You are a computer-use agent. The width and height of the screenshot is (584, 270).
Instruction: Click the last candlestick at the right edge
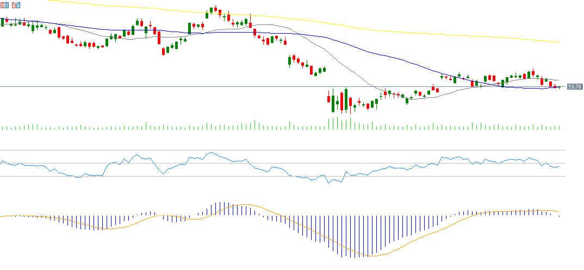pos(559,87)
